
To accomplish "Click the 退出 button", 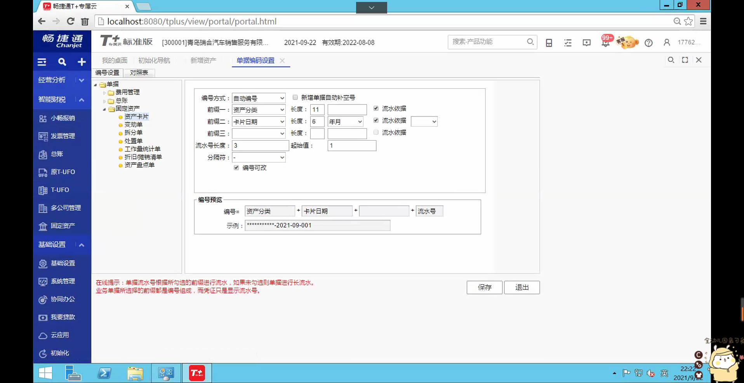I will coord(522,287).
